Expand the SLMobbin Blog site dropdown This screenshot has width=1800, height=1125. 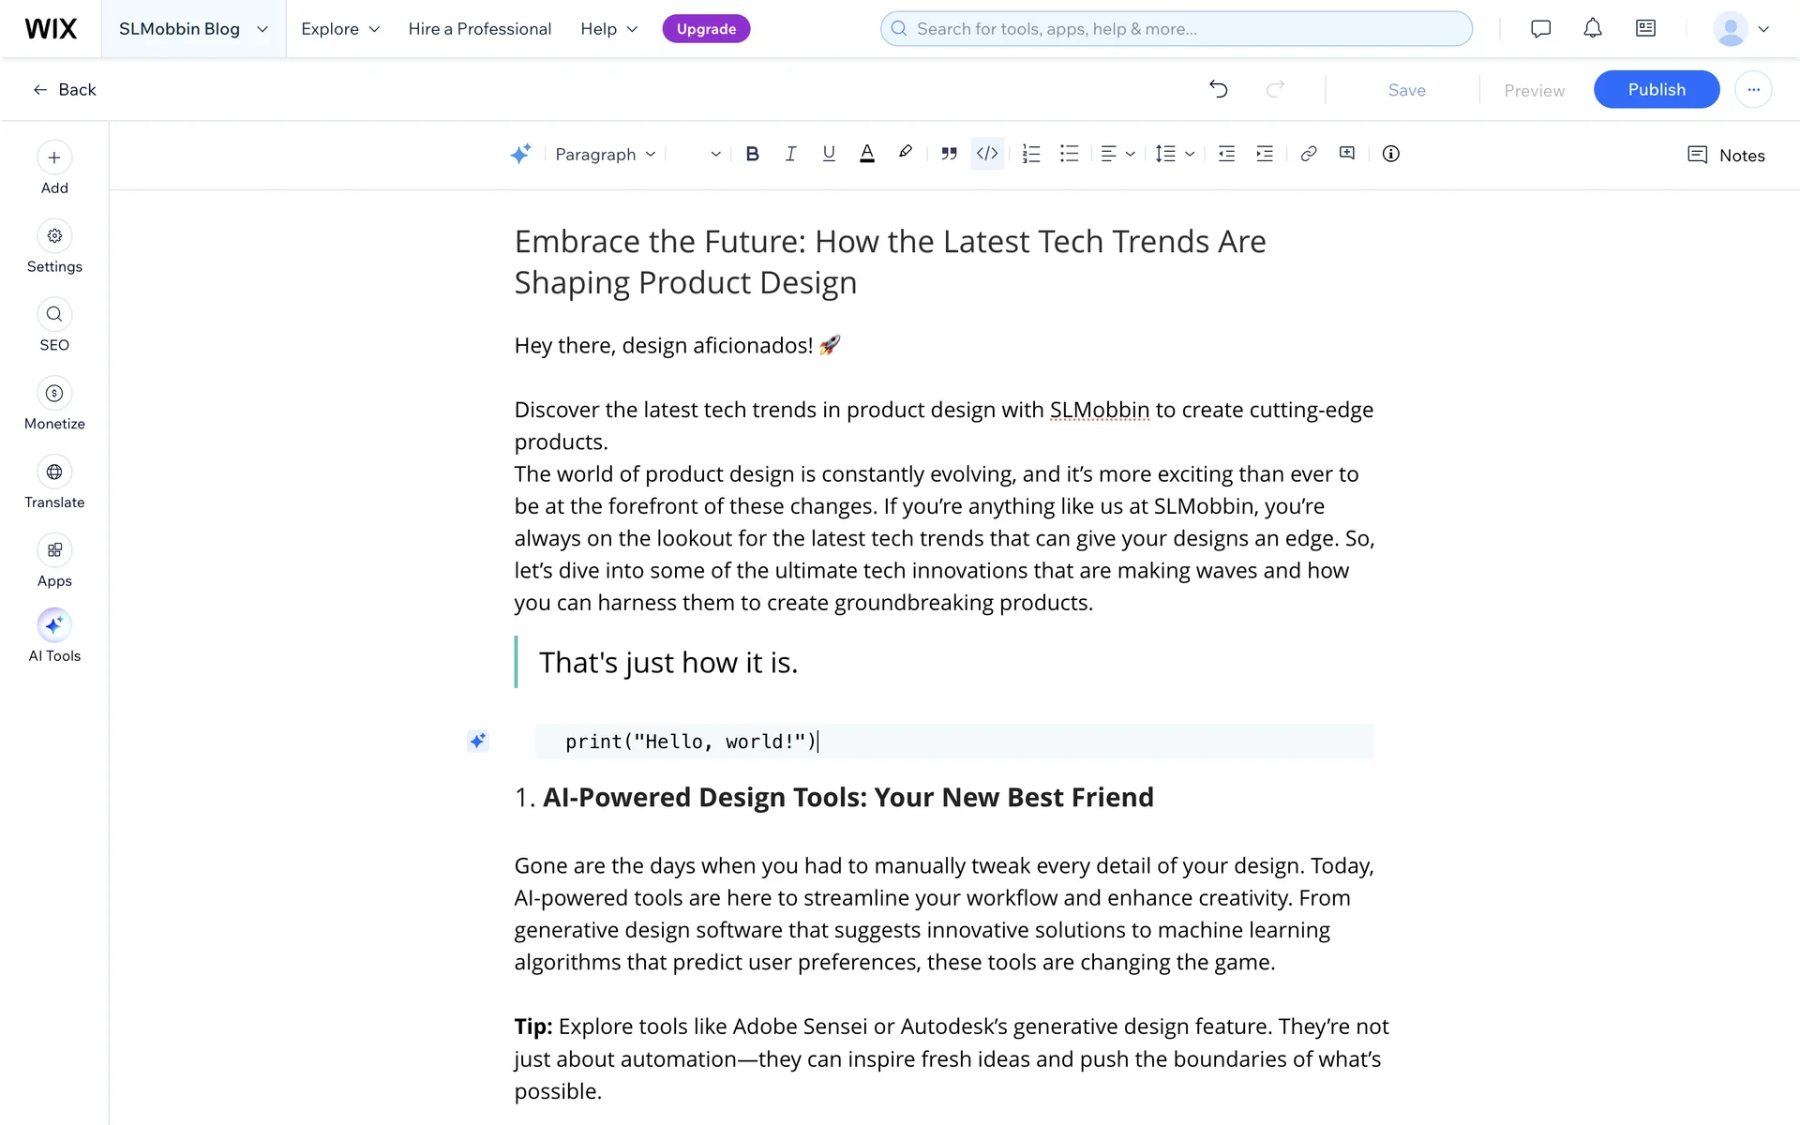(x=193, y=29)
